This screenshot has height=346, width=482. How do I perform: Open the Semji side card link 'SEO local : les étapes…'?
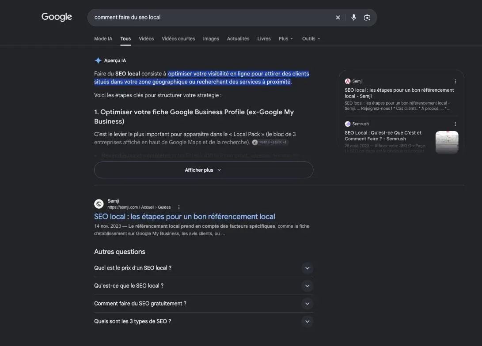click(399, 93)
